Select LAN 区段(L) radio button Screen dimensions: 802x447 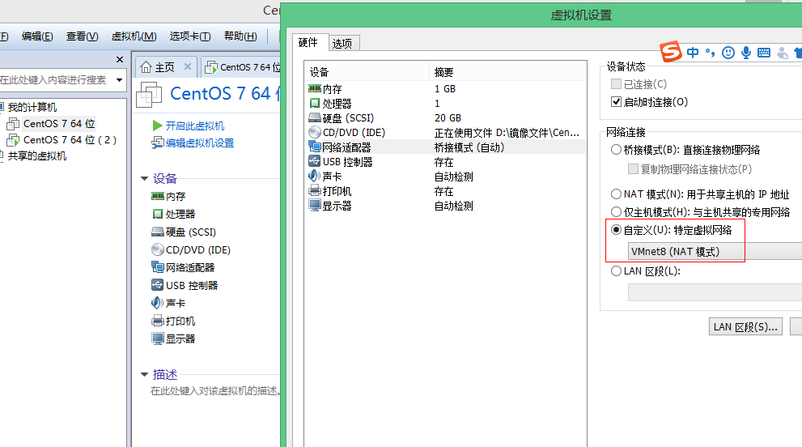point(617,270)
